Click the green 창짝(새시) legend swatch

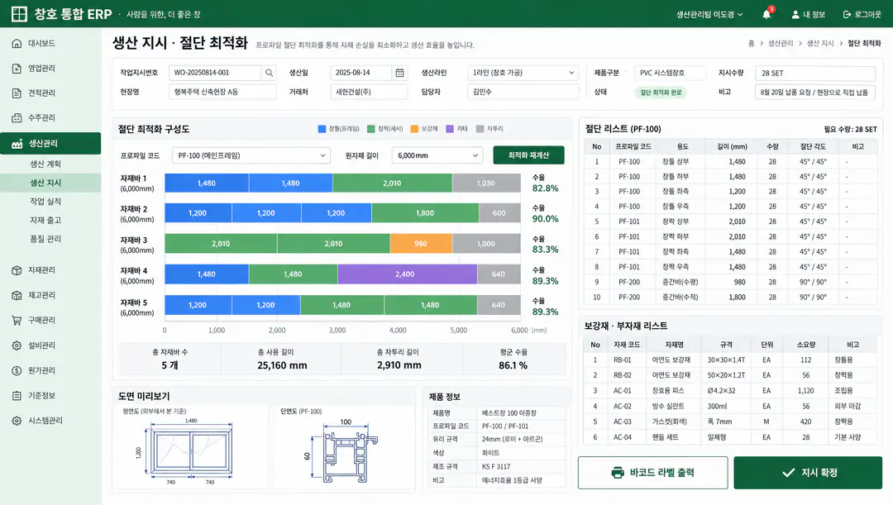(x=370, y=129)
